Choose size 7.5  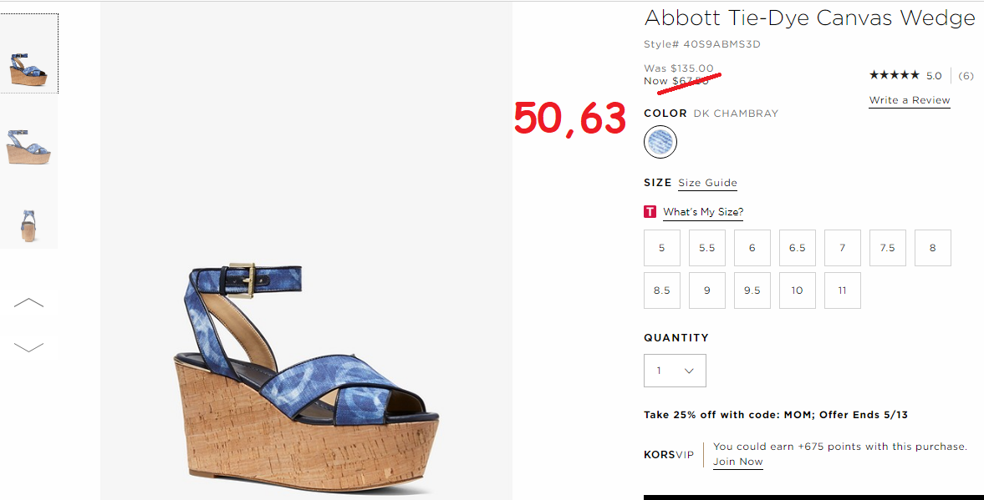(887, 247)
